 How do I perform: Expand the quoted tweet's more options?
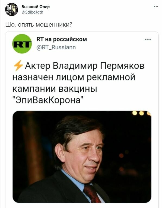click(148, 39)
